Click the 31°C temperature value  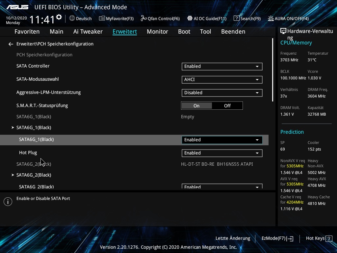(x=312, y=60)
